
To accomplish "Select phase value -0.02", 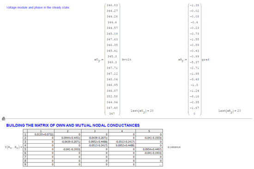I will [194, 11].
